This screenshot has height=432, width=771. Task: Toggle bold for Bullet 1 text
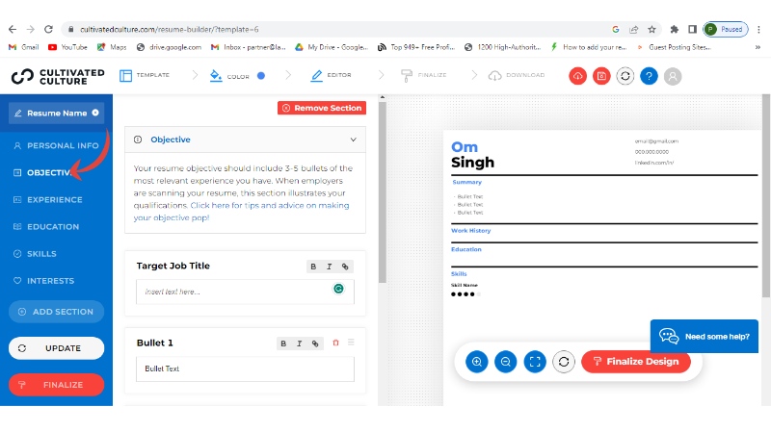point(283,343)
